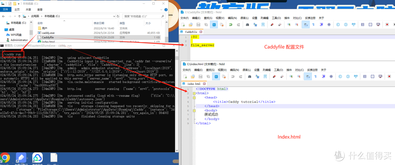Click Zoom In icon in Caddyfile Ndd toolbar
Screen dimensions: 395x165
[289, 25]
